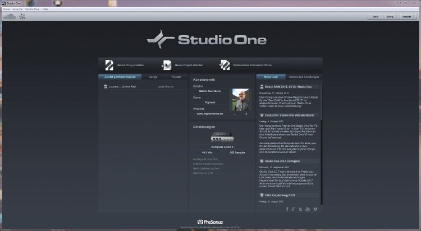Viewport: 421px width, 231px height.
Task: Open the Vimeo icon
Action: coord(315,209)
